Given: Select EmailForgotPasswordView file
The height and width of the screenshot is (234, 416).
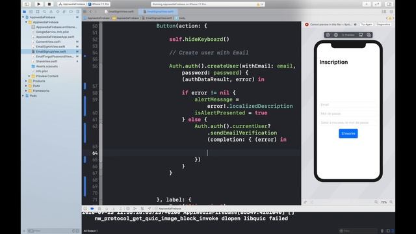Looking at the screenshot, I should 55,57.
